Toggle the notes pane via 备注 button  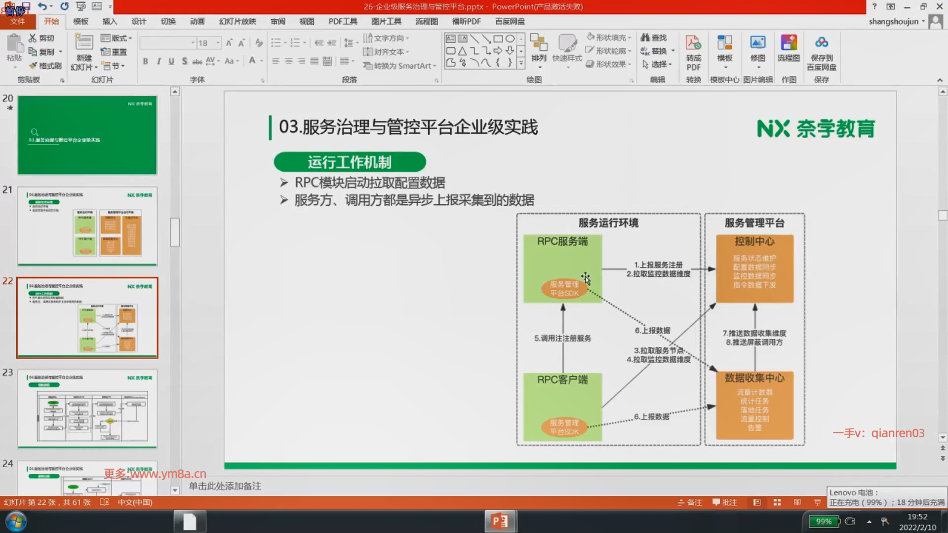pos(690,502)
